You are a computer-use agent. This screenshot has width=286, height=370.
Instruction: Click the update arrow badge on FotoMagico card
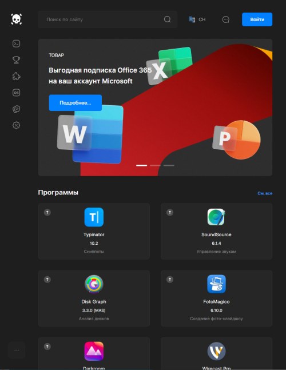tap(170, 280)
